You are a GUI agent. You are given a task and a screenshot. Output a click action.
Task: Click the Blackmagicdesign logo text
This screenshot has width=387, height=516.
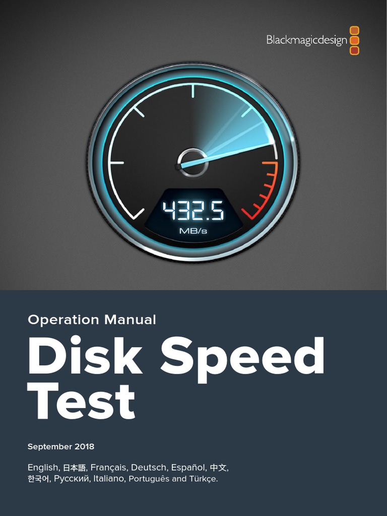pyautogui.click(x=307, y=40)
